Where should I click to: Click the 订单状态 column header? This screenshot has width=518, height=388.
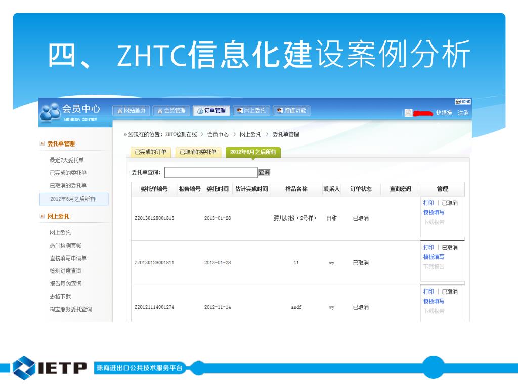(361, 189)
